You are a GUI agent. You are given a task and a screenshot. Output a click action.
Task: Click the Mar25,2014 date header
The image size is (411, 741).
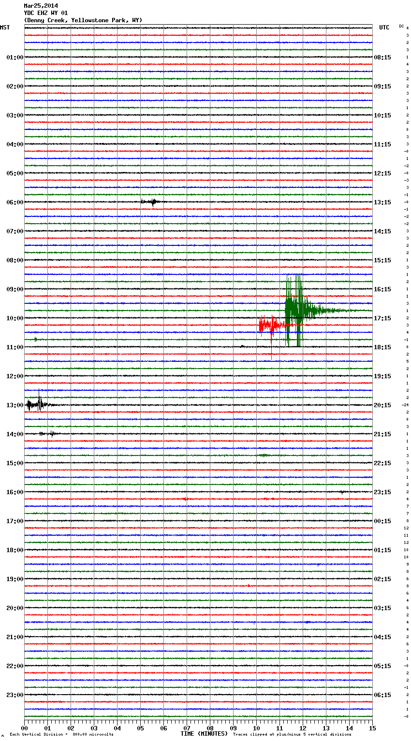click(41, 6)
